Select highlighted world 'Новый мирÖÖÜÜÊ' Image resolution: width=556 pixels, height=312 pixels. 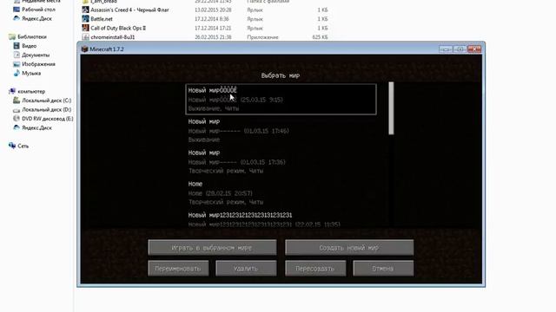pyautogui.click(x=281, y=99)
